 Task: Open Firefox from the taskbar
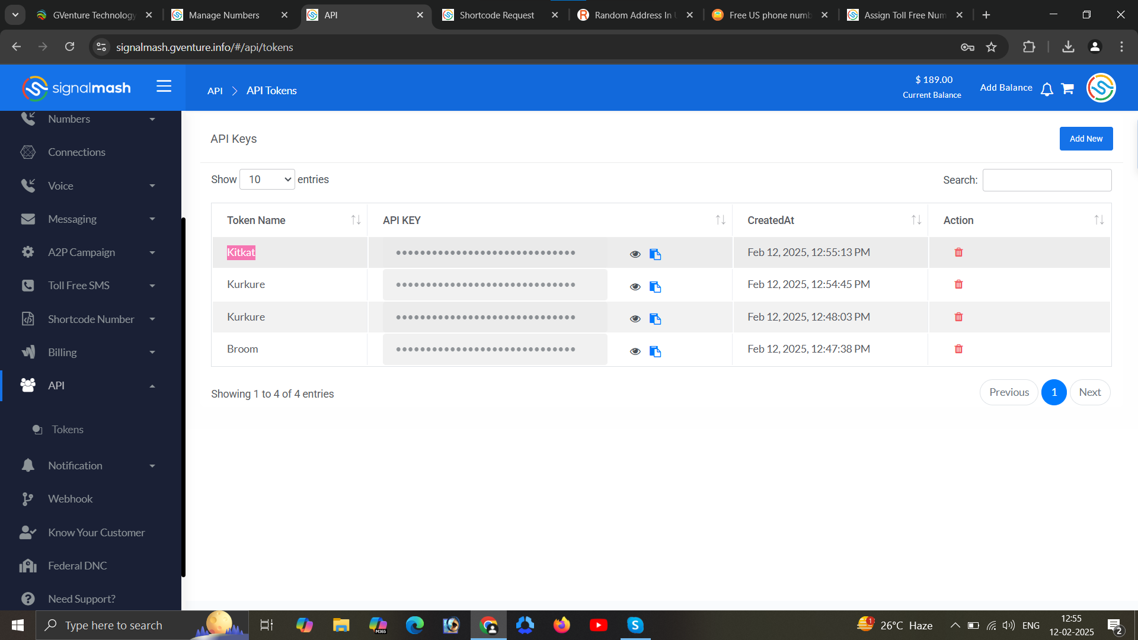(x=561, y=625)
